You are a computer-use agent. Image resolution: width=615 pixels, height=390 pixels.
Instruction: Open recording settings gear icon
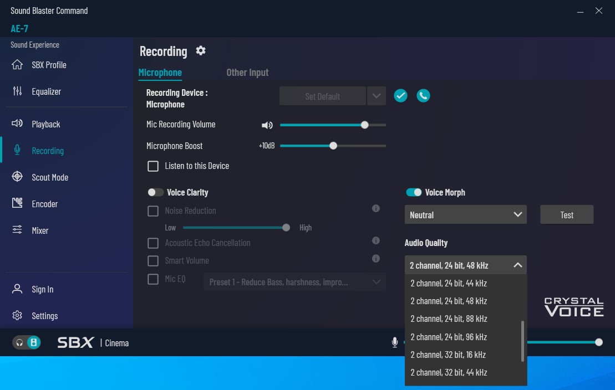tap(201, 50)
